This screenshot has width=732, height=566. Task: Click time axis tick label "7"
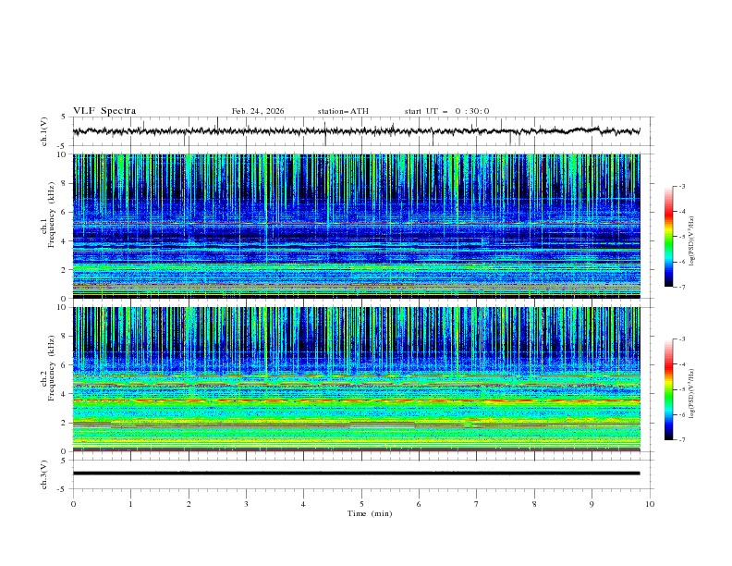click(477, 504)
